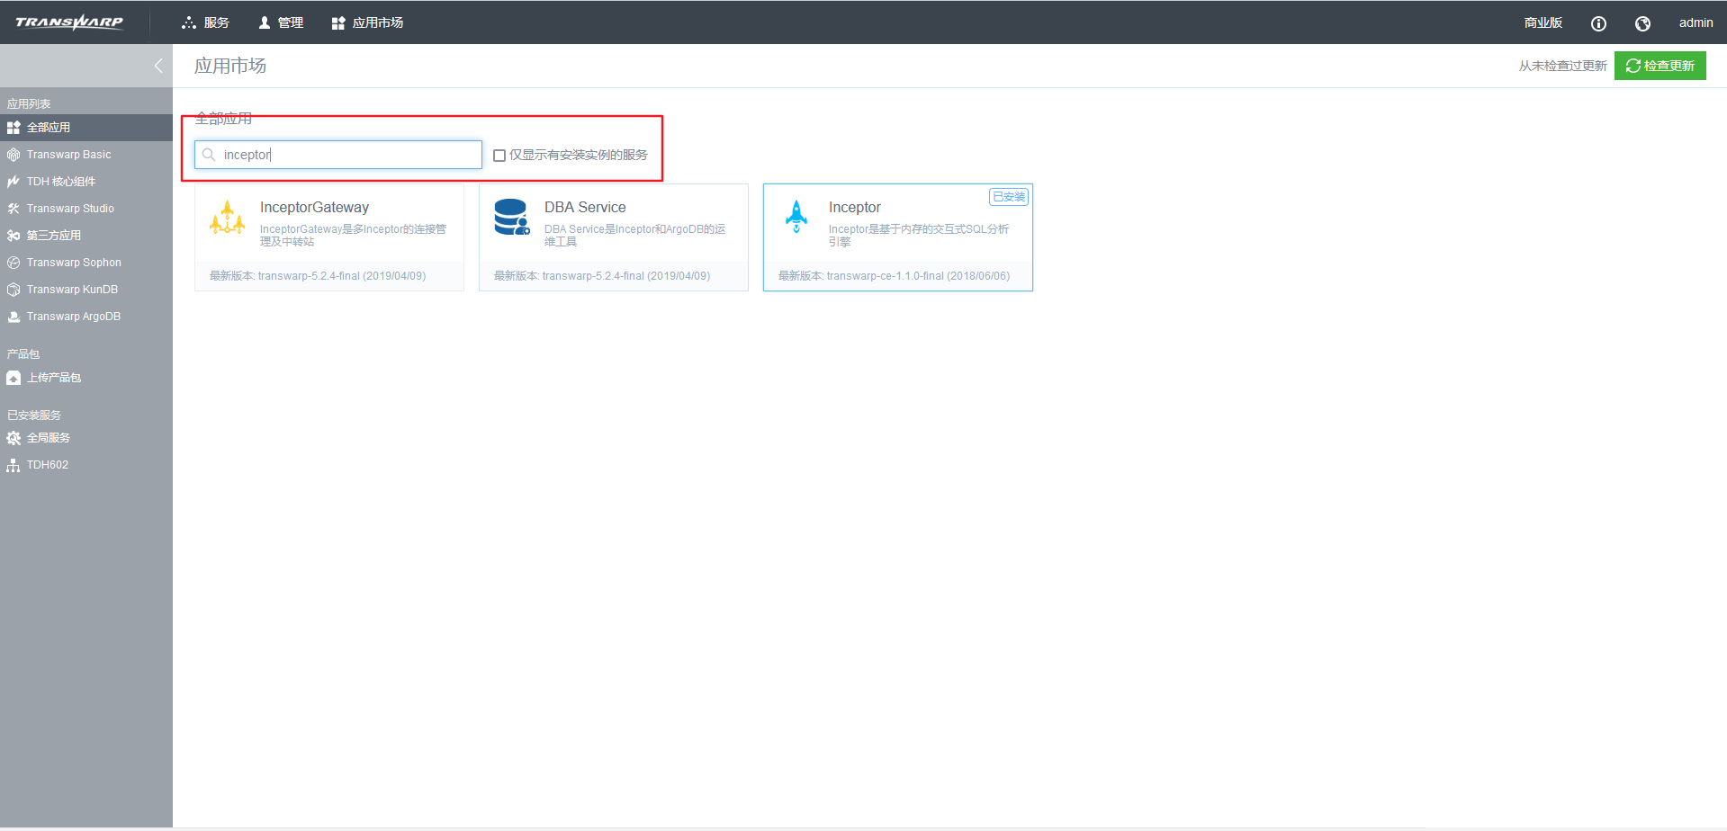Collapse the left sidebar panel

(158, 66)
